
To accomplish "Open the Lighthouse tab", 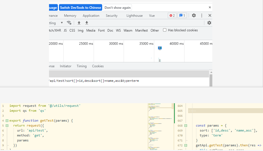I will pyautogui.click(x=134, y=16).
